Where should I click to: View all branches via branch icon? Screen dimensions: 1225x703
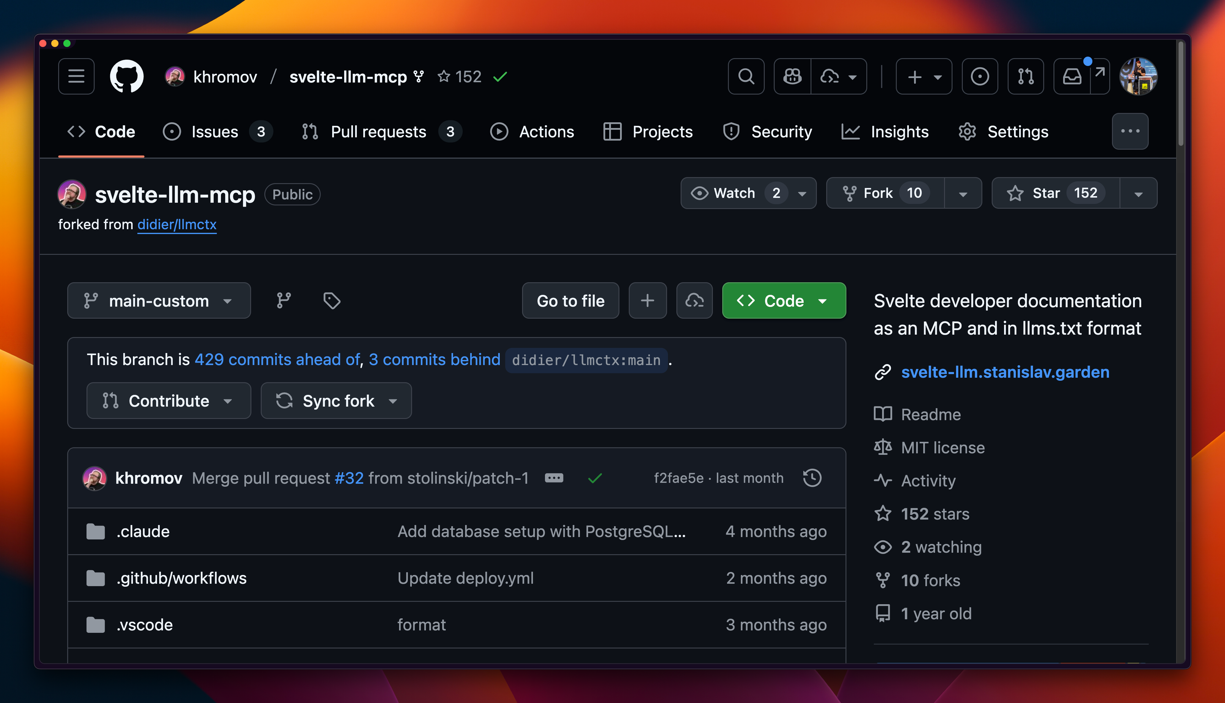[284, 300]
